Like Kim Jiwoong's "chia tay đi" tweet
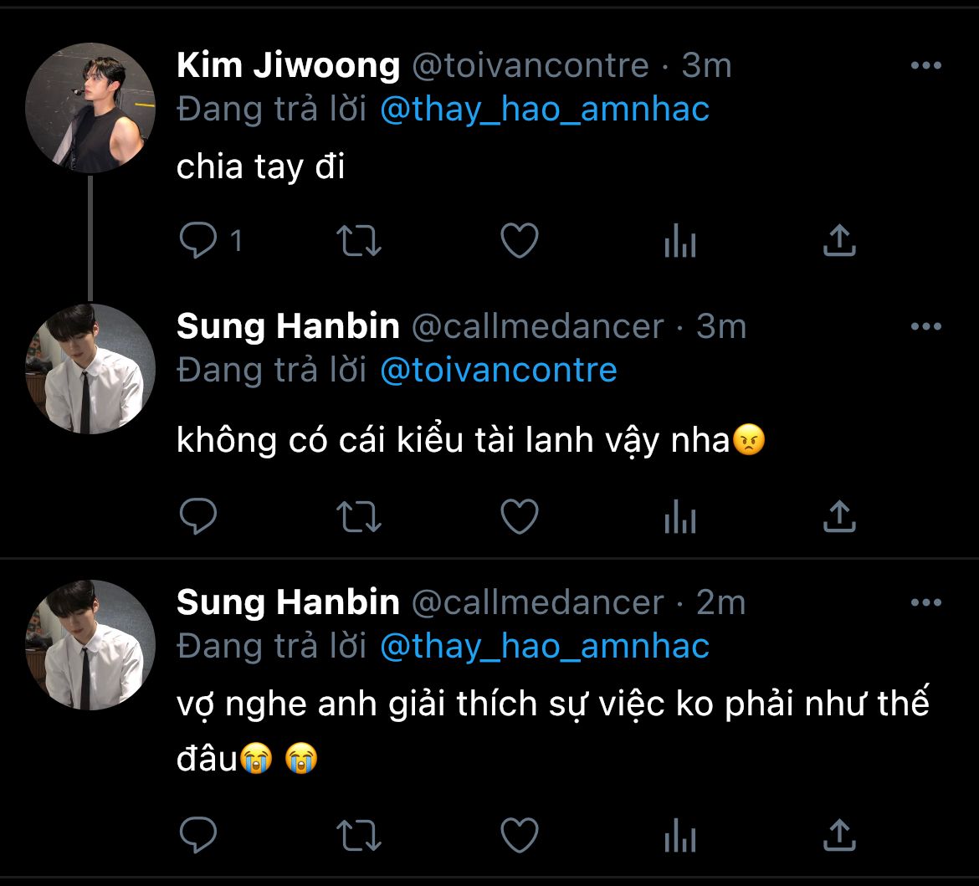The image size is (979, 886). pyautogui.click(x=519, y=242)
